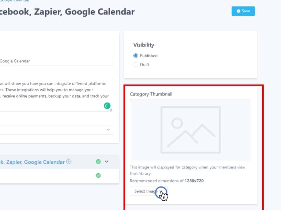This screenshot has height=210, width=281.
Task: Click the Select Image button
Action: (148, 191)
